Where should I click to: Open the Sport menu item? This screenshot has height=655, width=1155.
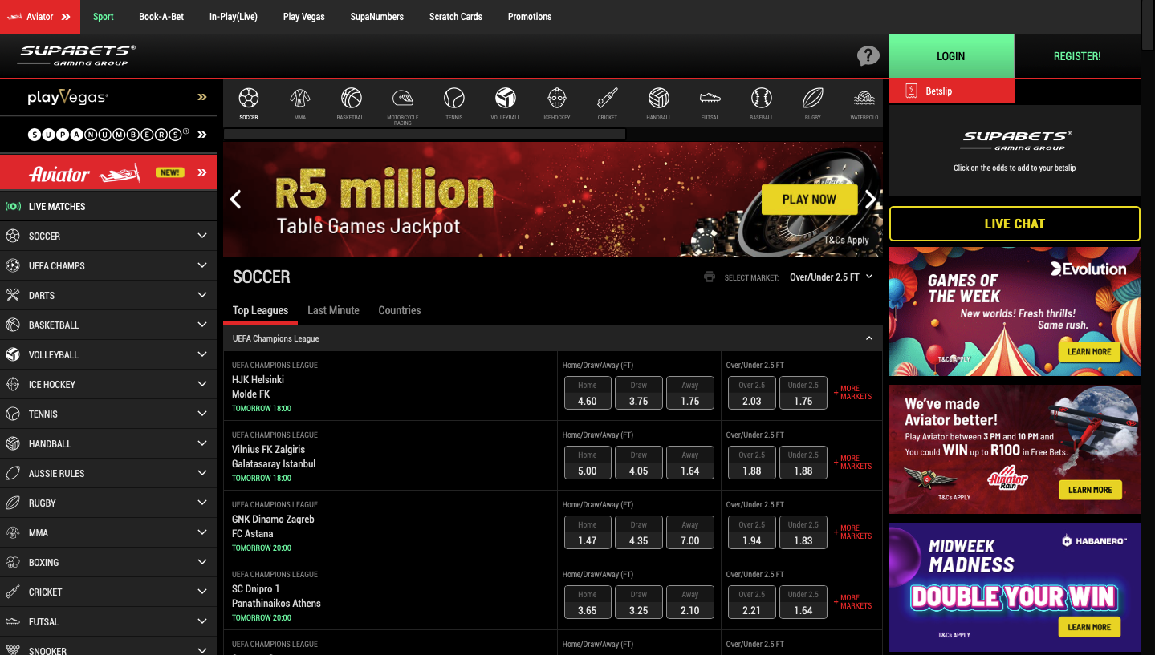point(103,17)
